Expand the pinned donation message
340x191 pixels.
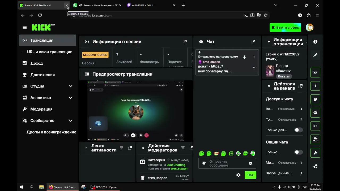click(254, 68)
